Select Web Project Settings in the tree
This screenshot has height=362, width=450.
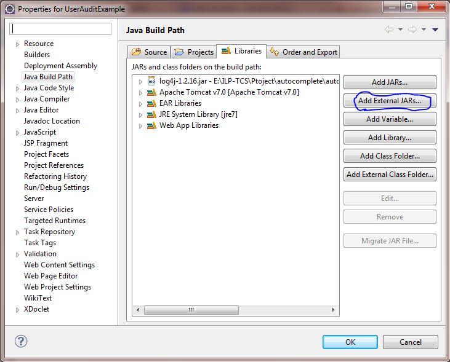57,287
